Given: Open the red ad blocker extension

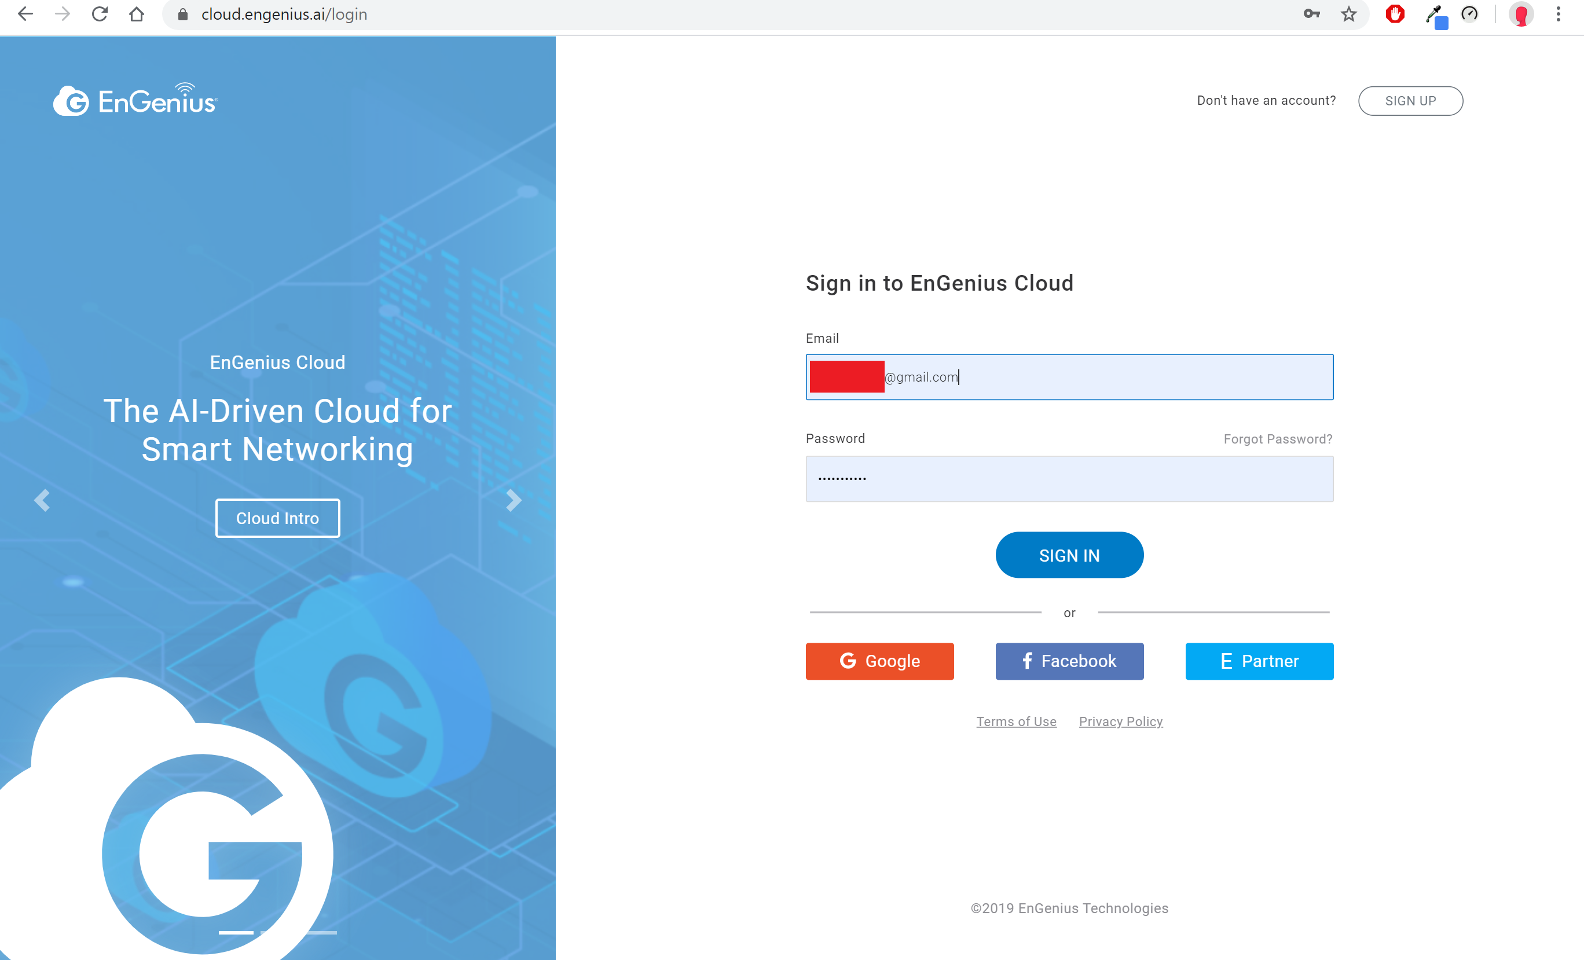Looking at the screenshot, I should [x=1395, y=14].
